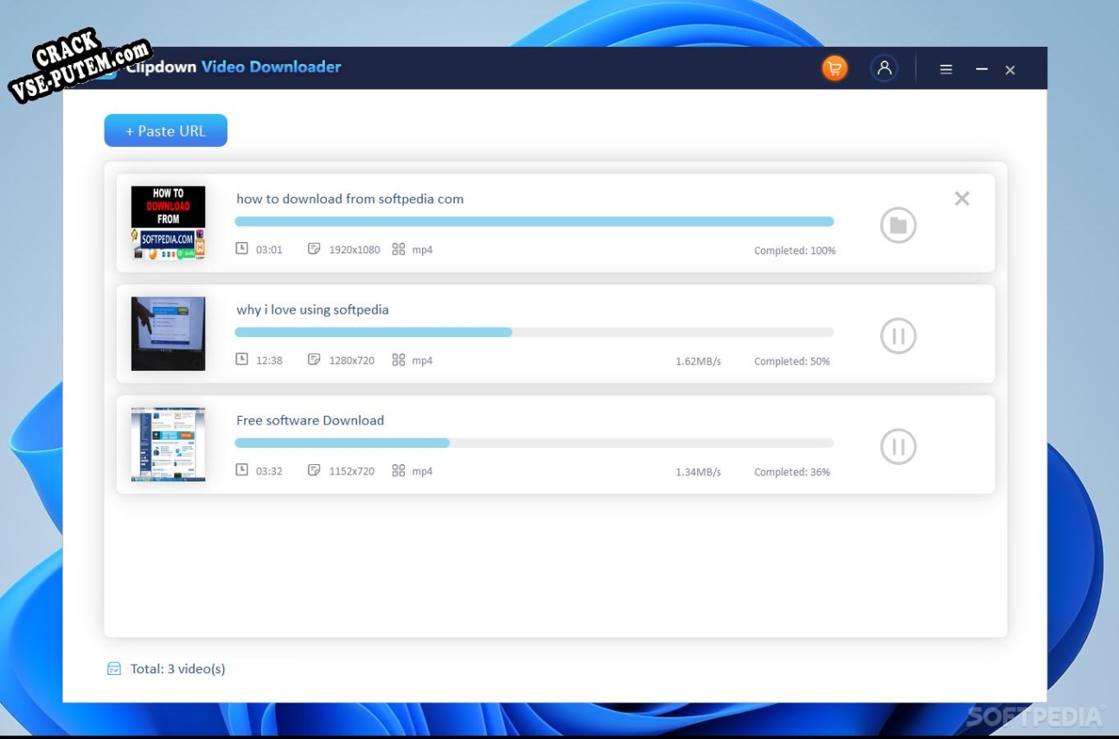1119x739 pixels.
Task: Close the Clipdown Video Downloader window
Action: point(1010,70)
